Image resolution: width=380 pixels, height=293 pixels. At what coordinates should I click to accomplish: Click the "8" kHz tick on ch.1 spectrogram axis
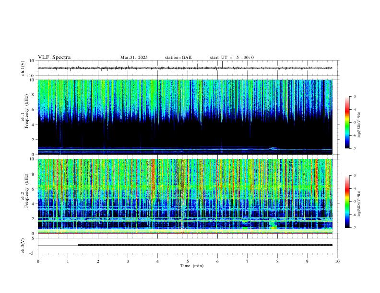(34, 95)
